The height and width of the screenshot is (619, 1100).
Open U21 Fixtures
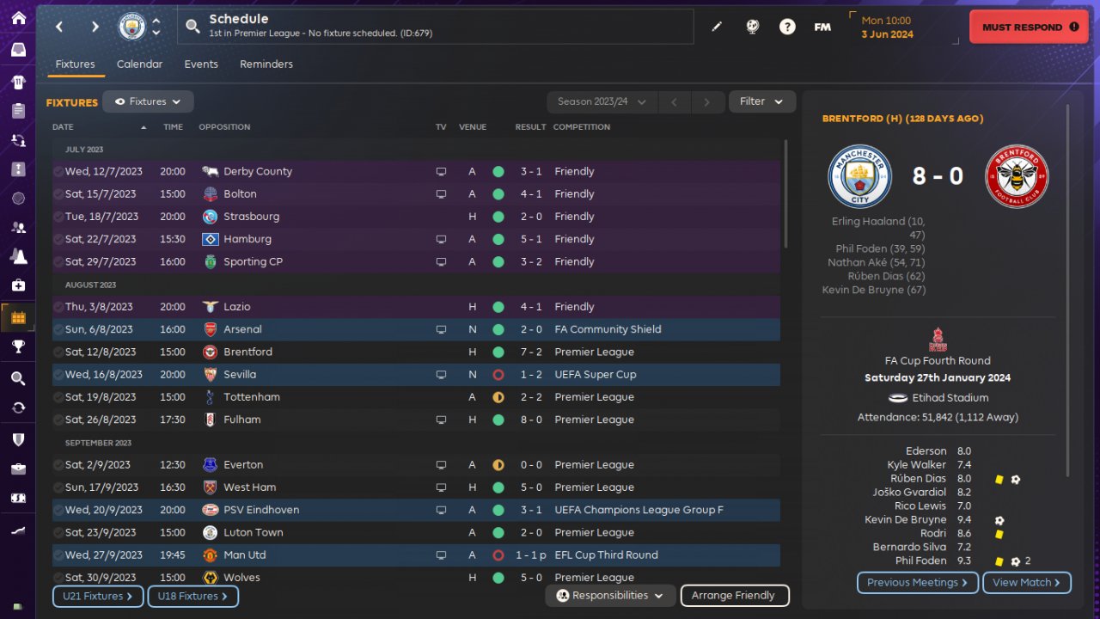[x=98, y=596]
